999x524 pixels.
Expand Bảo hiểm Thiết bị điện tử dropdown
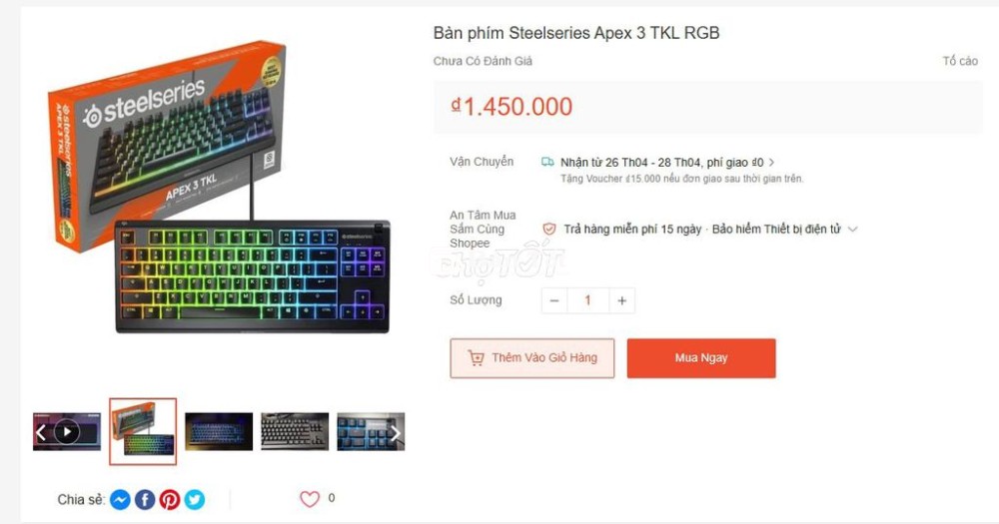[852, 230]
